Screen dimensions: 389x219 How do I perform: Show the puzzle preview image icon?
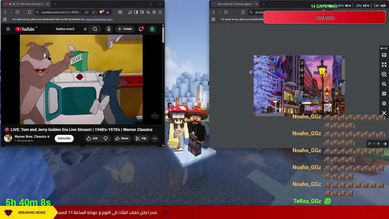(384, 55)
